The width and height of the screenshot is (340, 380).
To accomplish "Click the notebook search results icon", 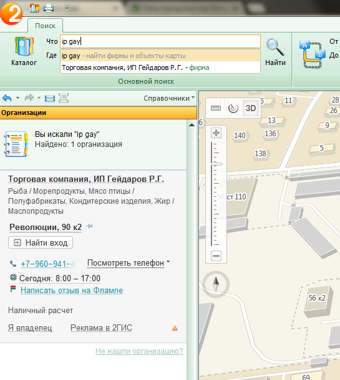I will 16,144.
